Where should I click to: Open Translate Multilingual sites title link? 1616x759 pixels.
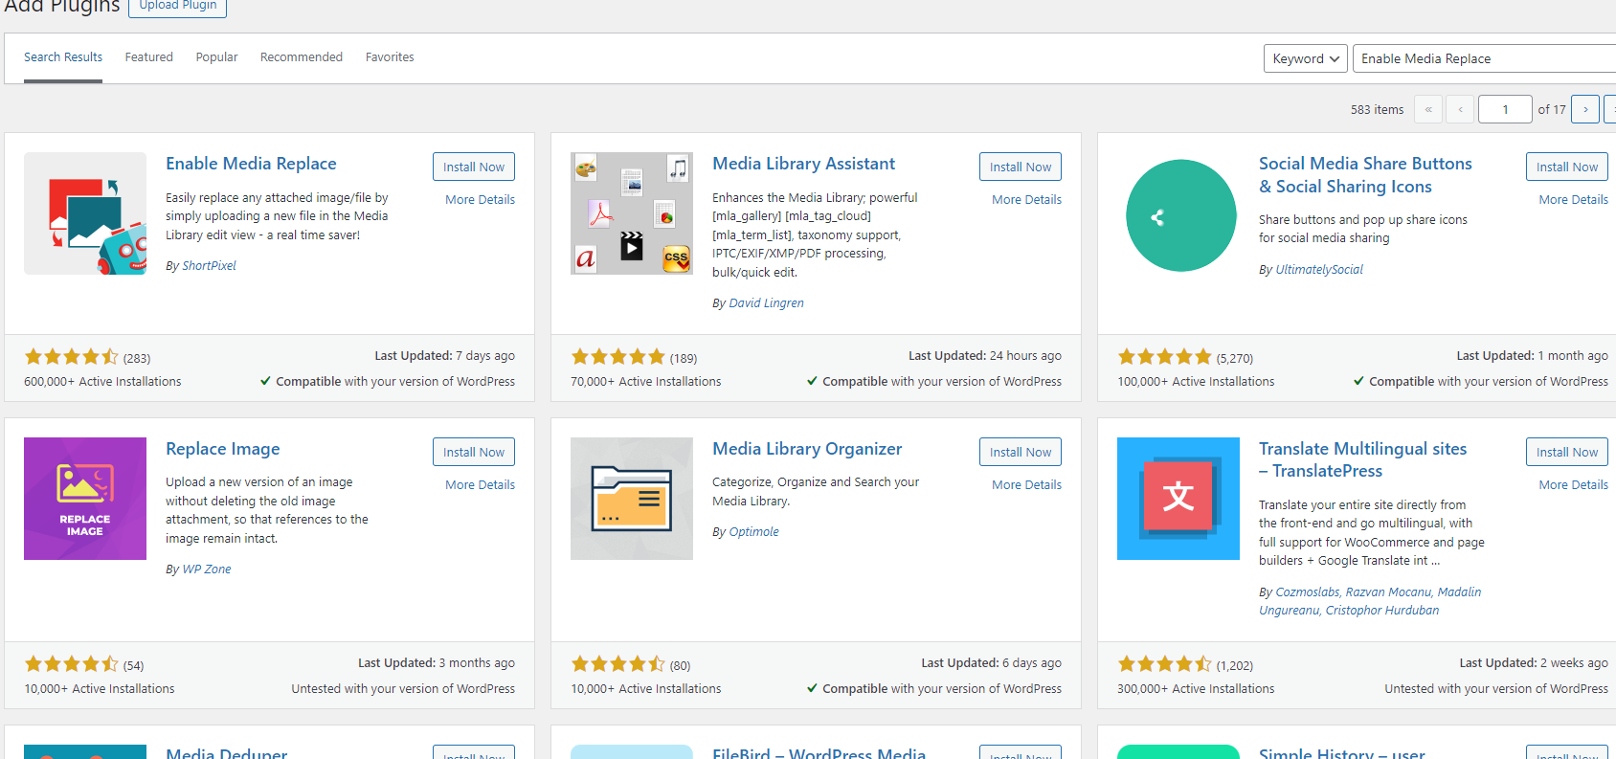[1362, 459]
